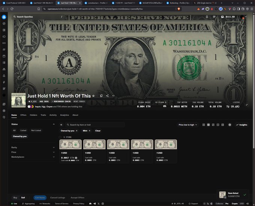255x206 pixels.
Task: Collapse the Status filter section
Action: coord(54,124)
